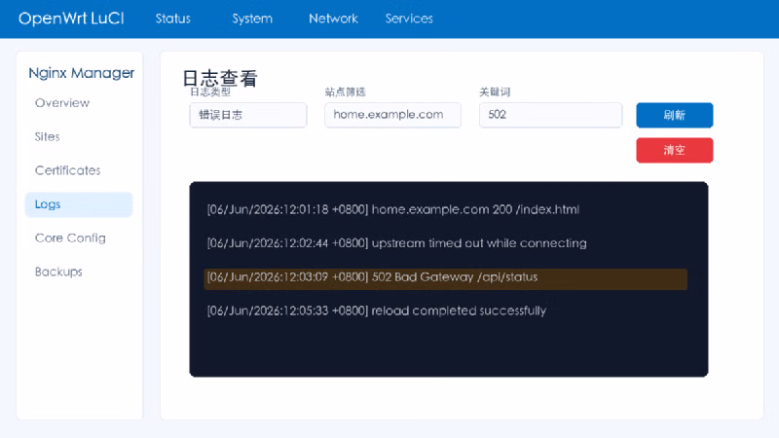The width and height of the screenshot is (779, 438).
Task: Open the System menu
Action: 252,18
